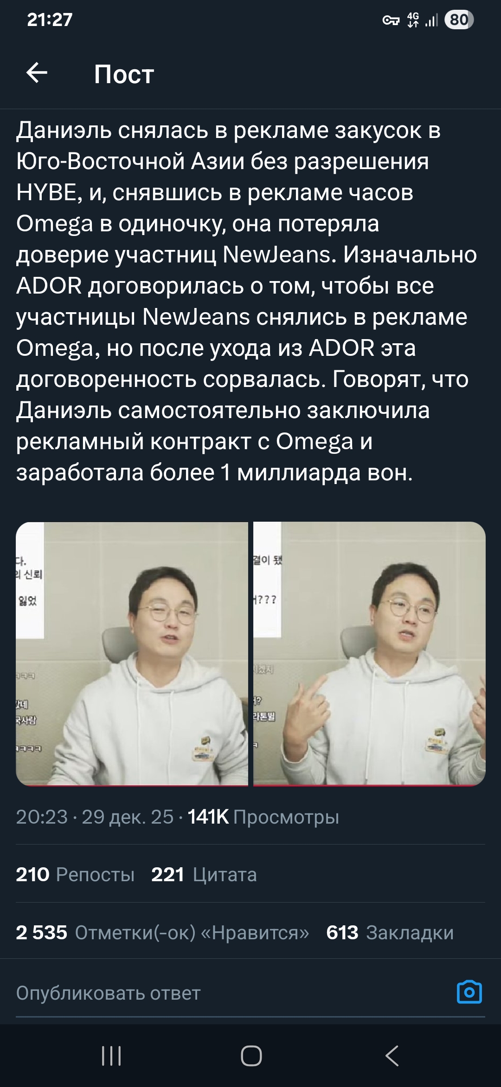
Task: Tap Android home button
Action: (251, 1055)
